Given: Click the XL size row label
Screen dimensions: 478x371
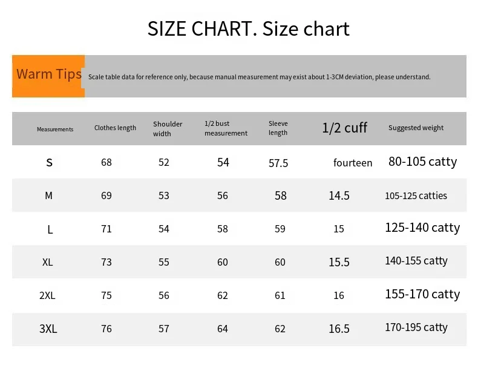Looking at the screenshot, I should (48, 262).
